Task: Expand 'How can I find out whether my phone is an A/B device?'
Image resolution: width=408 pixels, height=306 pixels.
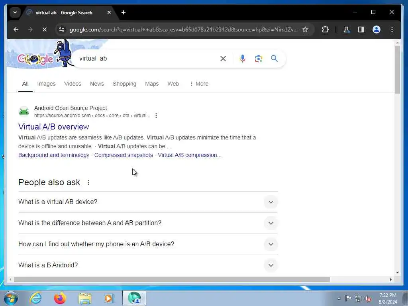Action: tap(148, 244)
